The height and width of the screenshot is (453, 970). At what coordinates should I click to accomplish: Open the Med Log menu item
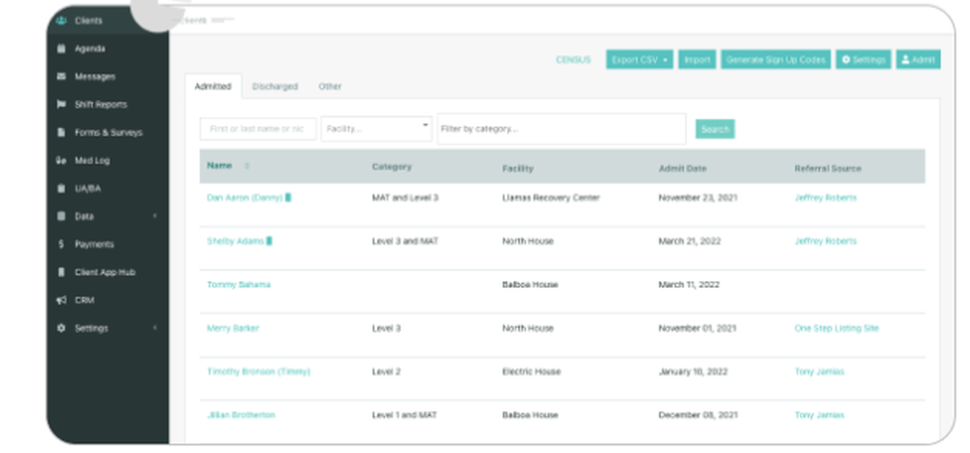pyautogui.click(x=92, y=160)
